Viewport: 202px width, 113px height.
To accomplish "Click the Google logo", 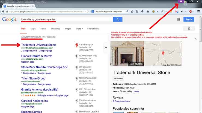I will point(9,20).
